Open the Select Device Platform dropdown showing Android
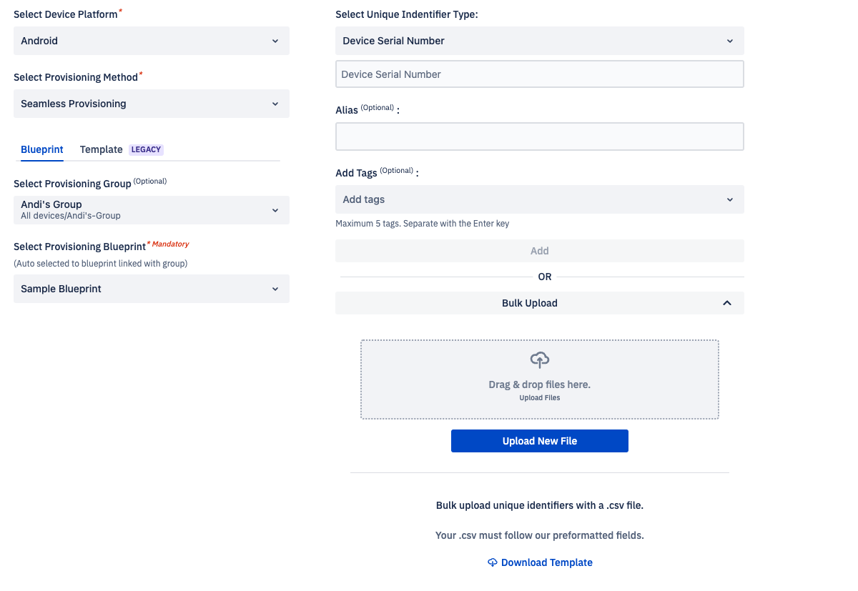858x591 pixels. pyautogui.click(x=152, y=41)
